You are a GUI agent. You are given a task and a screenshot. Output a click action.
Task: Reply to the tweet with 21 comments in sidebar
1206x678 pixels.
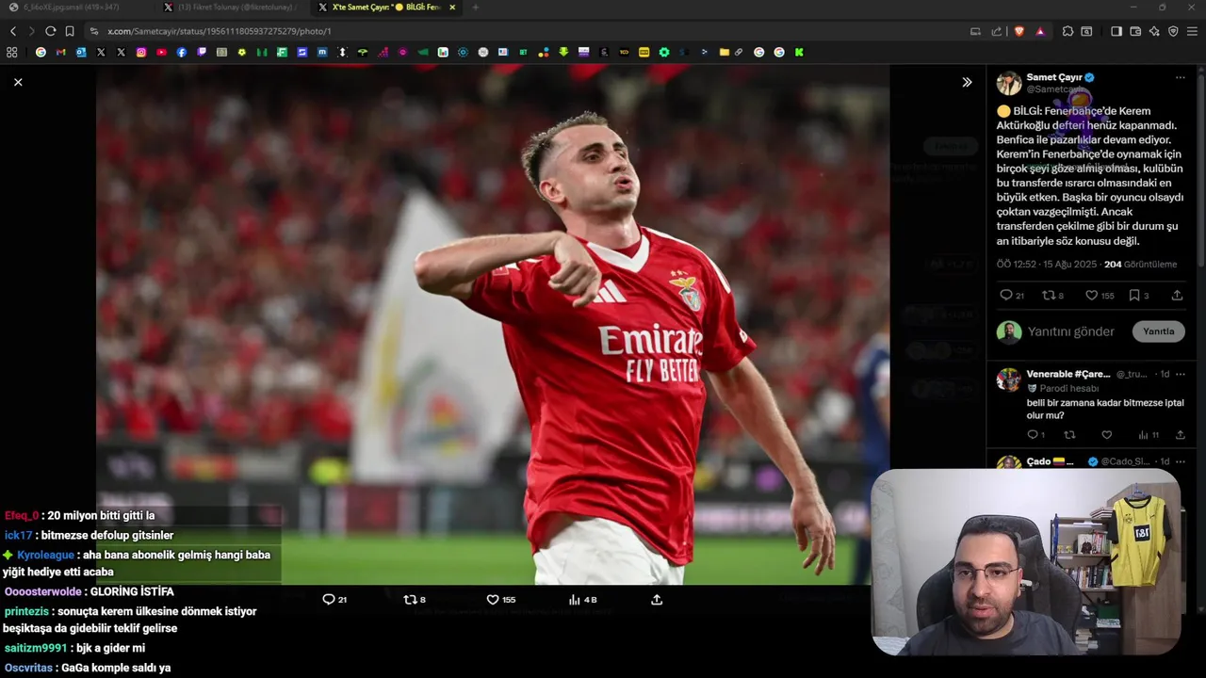[x=1011, y=295]
